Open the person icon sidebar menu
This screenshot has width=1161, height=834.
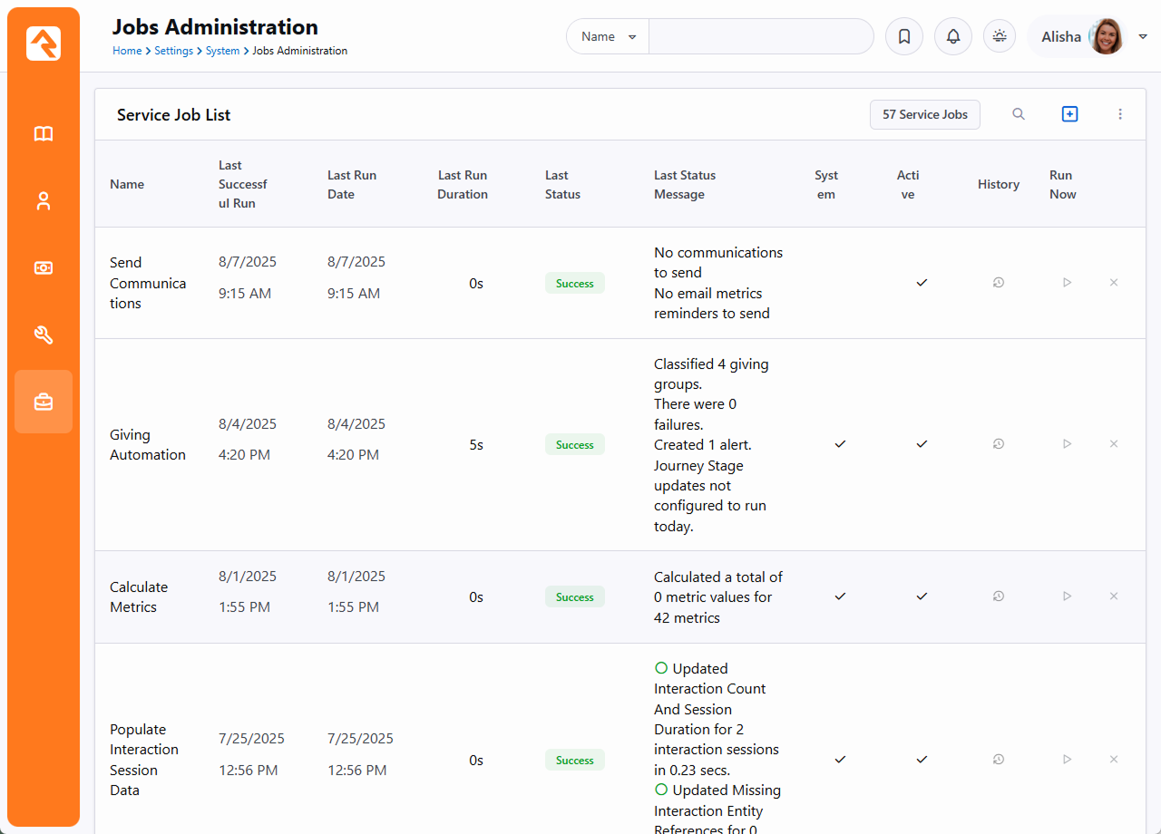tap(44, 201)
